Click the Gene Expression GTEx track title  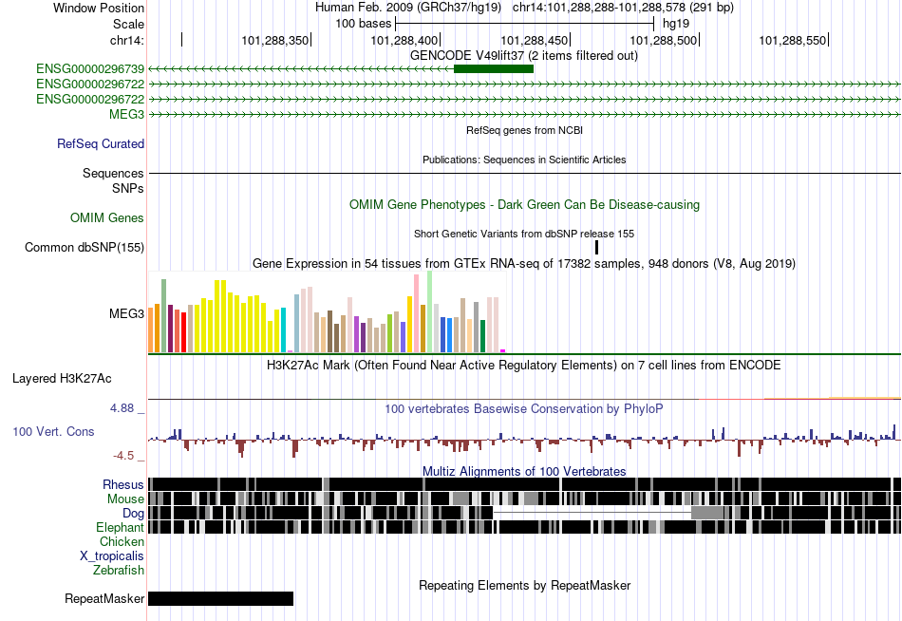click(524, 264)
